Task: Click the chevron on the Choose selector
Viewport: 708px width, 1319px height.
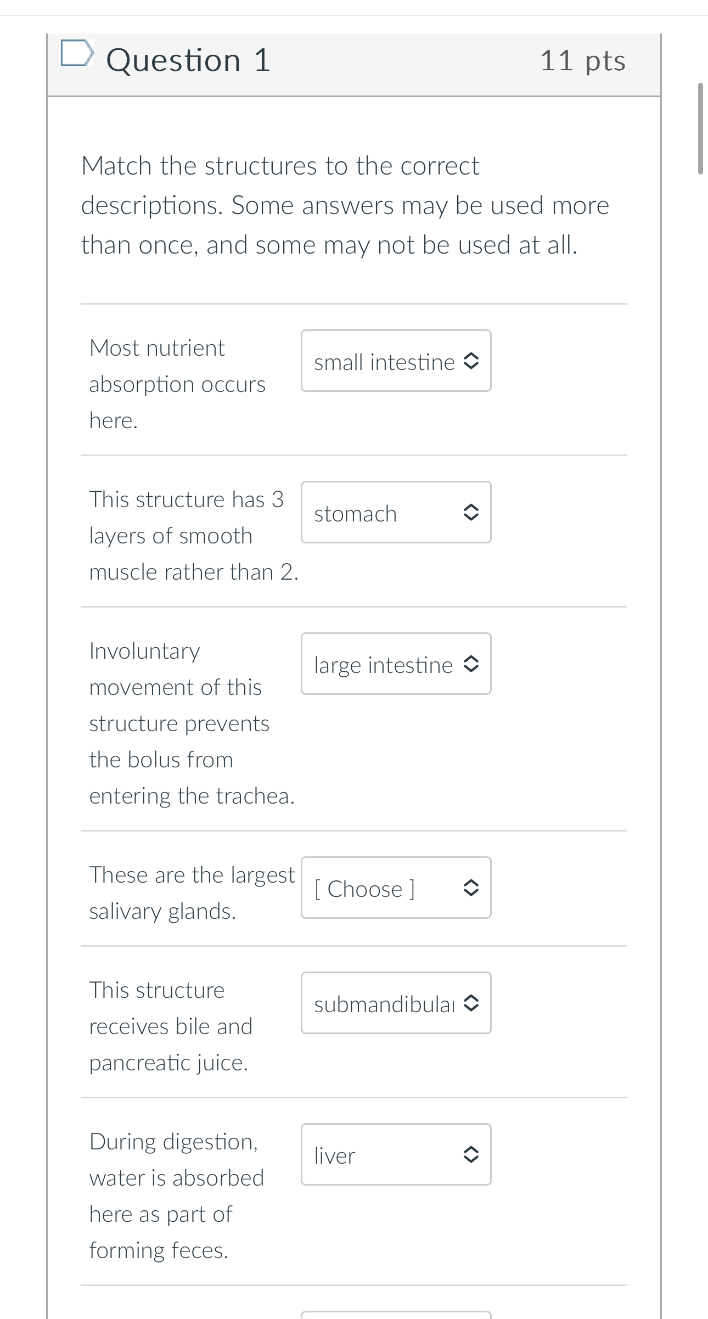Action: [472, 888]
